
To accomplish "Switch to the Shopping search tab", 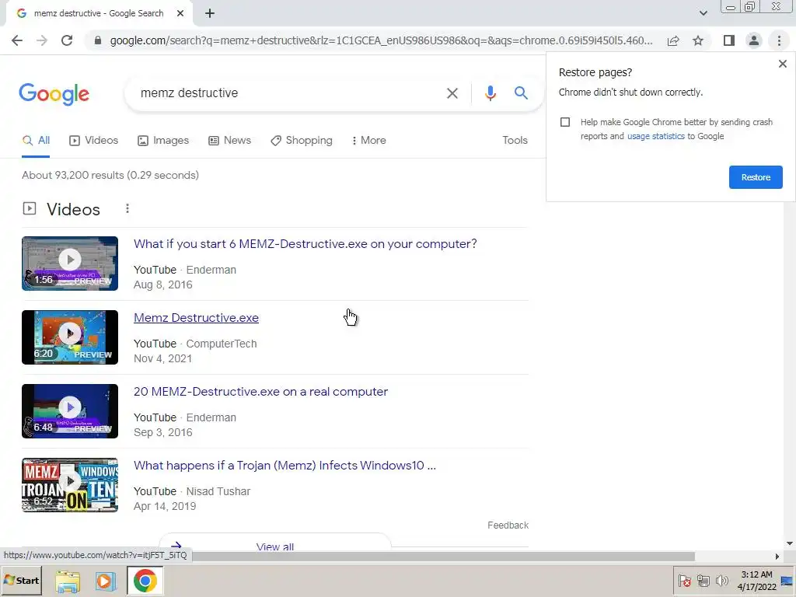I will (302, 141).
